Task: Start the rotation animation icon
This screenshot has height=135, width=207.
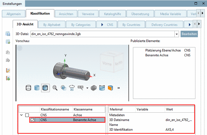Action: pyautogui.click(x=72, y=88)
